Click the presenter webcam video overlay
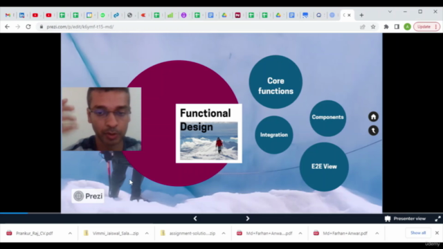This screenshot has width=443, height=249. click(102, 119)
